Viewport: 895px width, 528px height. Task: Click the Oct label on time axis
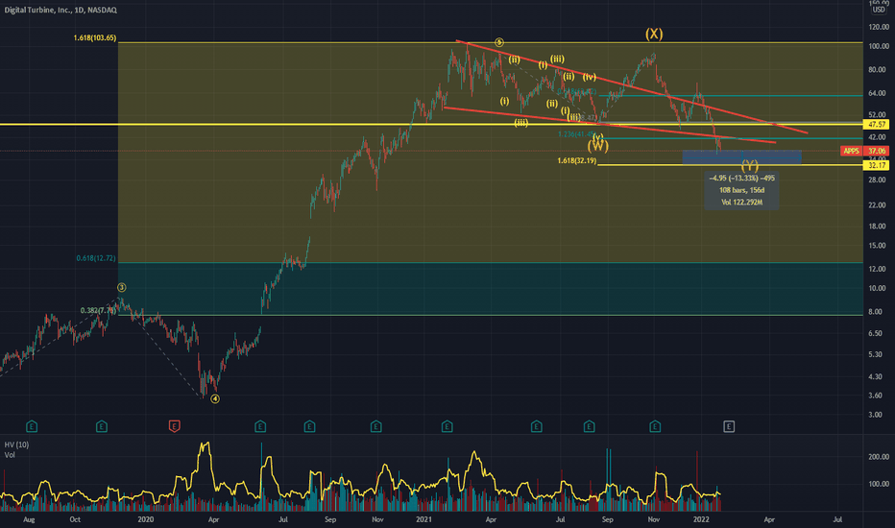click(x=75, y=519)
